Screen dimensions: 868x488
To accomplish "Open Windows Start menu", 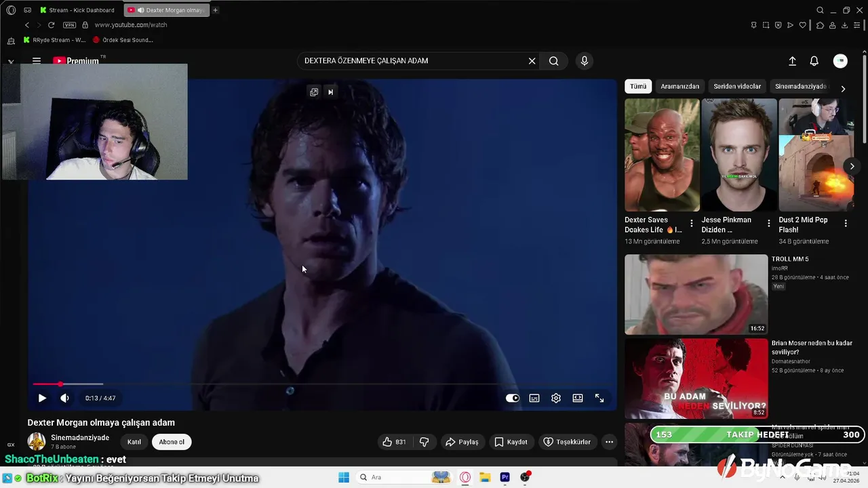I will tap(344, 477).
